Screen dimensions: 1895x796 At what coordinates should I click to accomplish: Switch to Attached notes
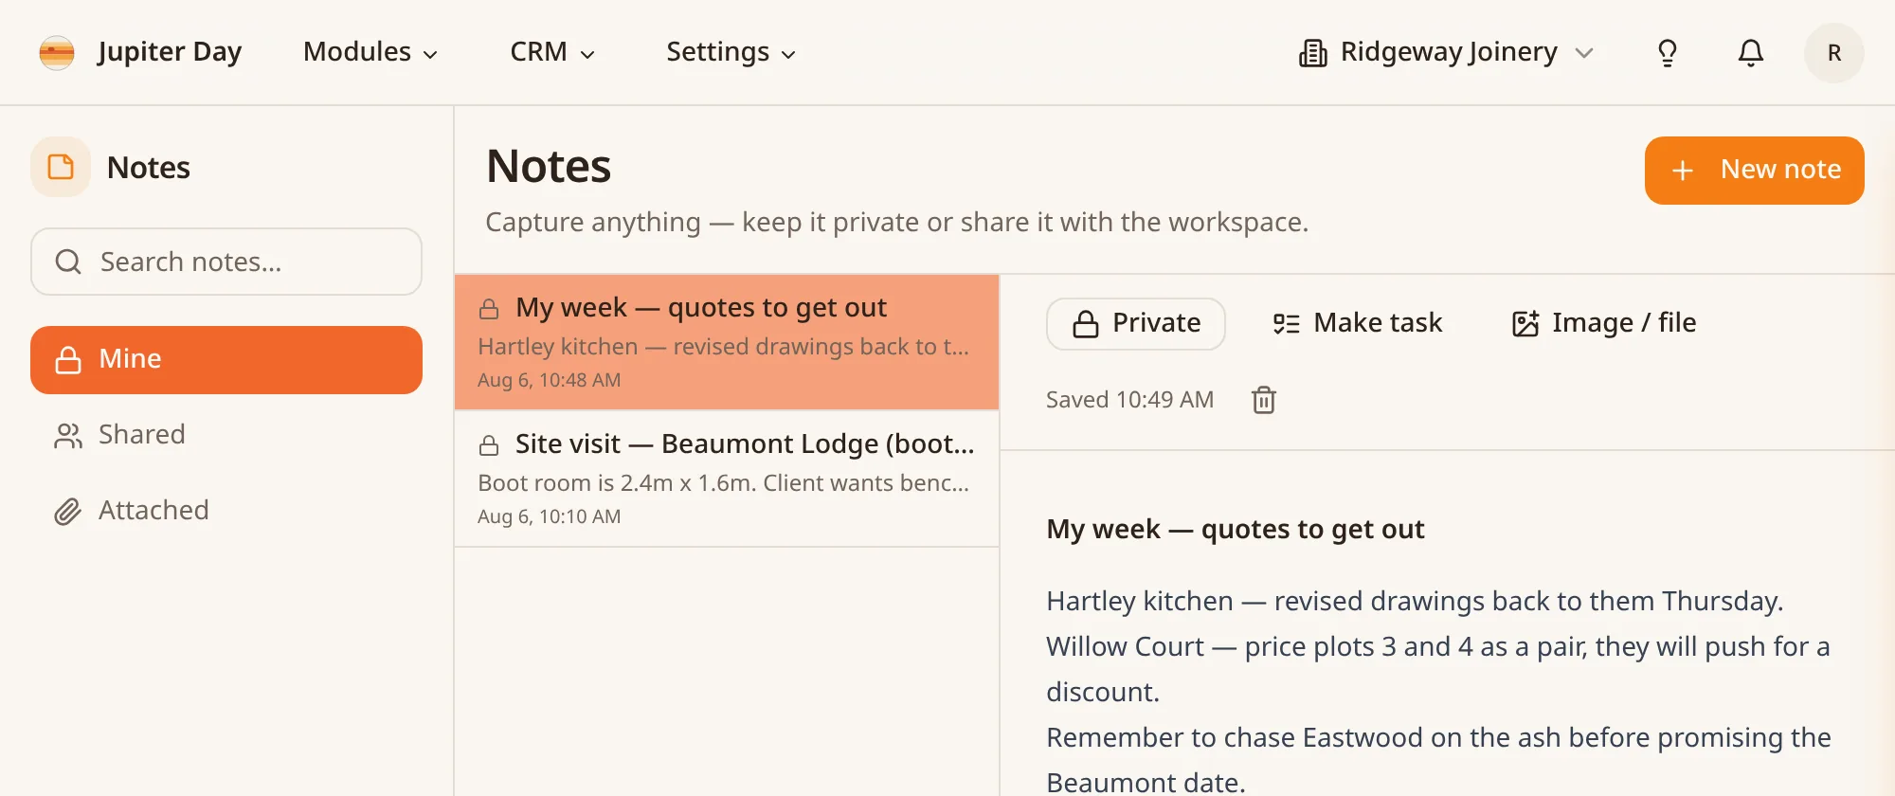coord(226,511)
